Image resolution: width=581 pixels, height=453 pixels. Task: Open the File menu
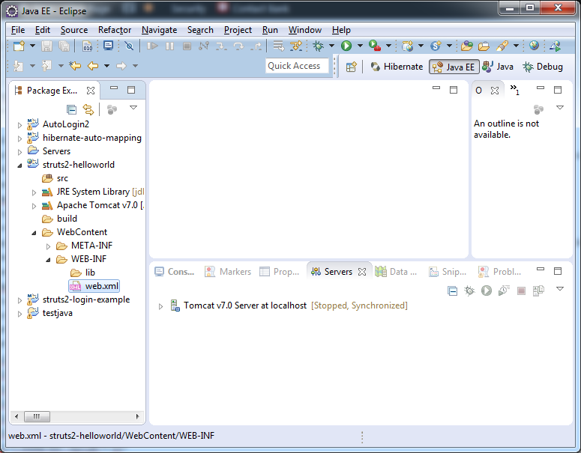pyautogui.click(x=18, y=30)
